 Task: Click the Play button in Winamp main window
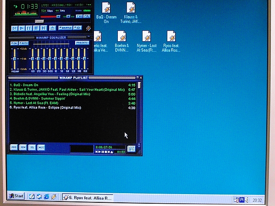(22, 28)
